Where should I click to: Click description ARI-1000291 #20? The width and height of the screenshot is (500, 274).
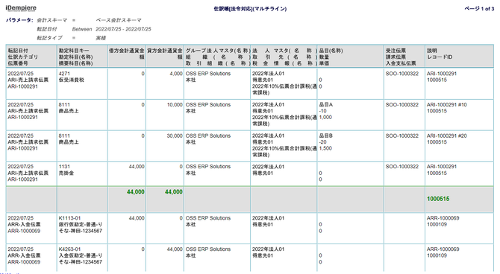coord(447,136)
